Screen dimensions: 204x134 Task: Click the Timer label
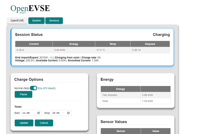[18, 107]
